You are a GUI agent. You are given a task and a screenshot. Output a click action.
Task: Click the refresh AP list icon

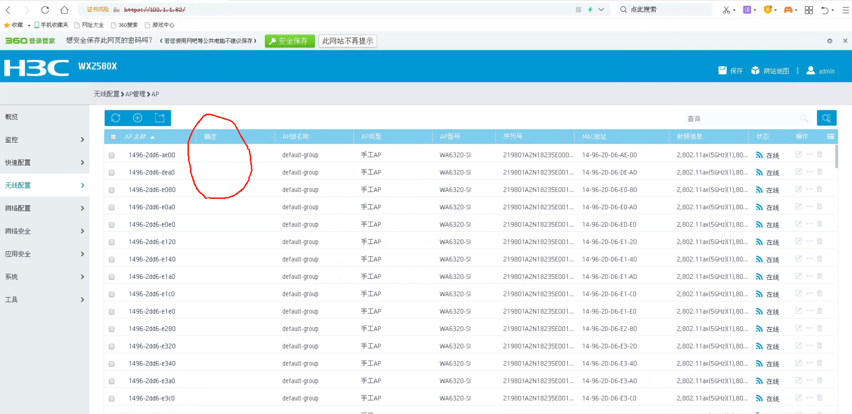click(x=116, y=118)
